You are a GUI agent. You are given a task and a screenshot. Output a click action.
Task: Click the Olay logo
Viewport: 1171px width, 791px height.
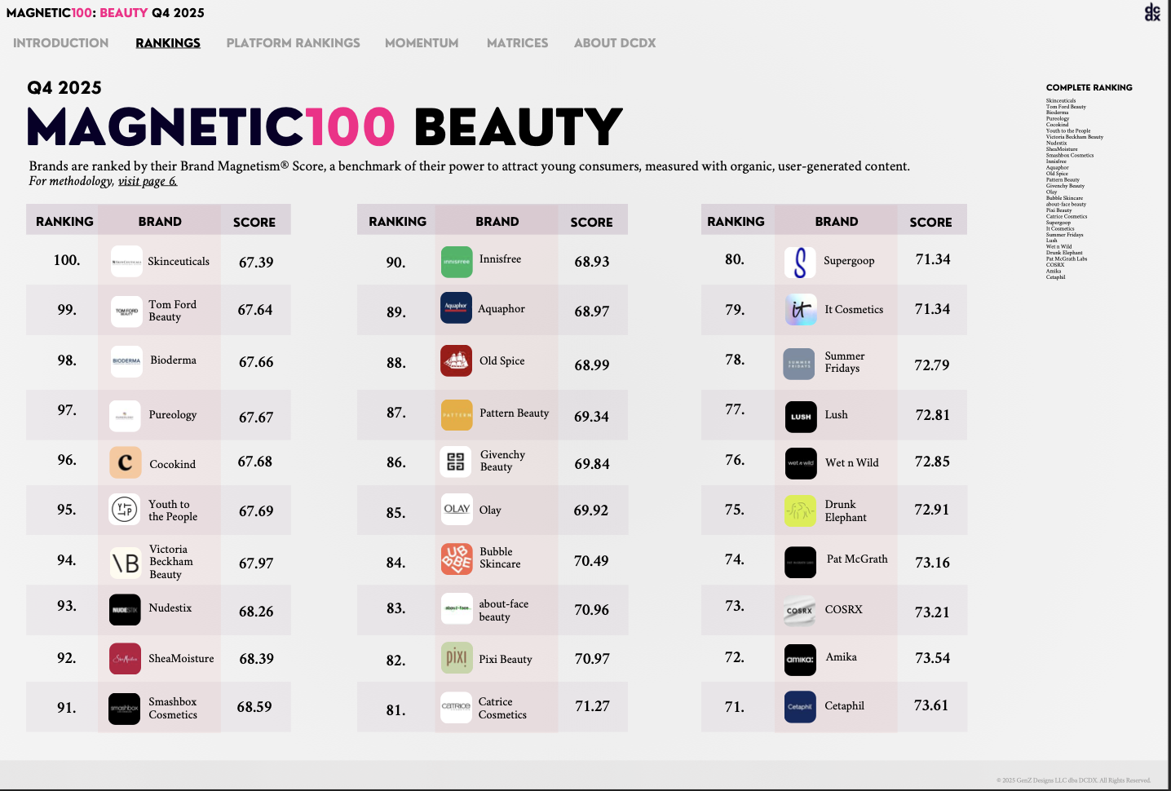click(457, 509)
